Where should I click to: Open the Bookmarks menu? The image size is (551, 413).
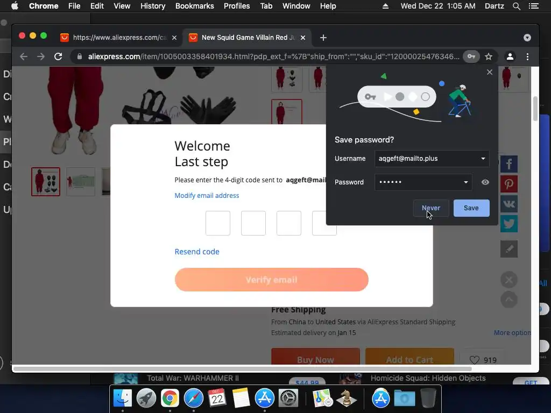[195, 6]
